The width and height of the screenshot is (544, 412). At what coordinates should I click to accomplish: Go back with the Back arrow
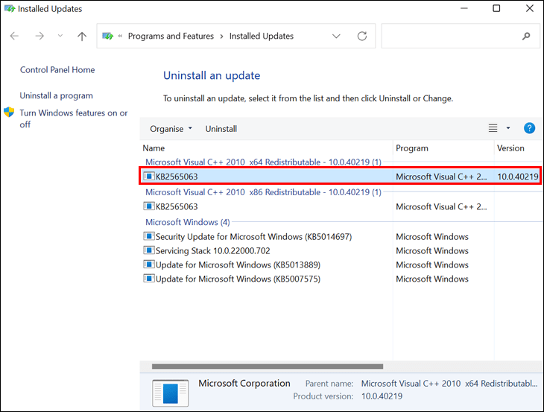tap(14, 36)
